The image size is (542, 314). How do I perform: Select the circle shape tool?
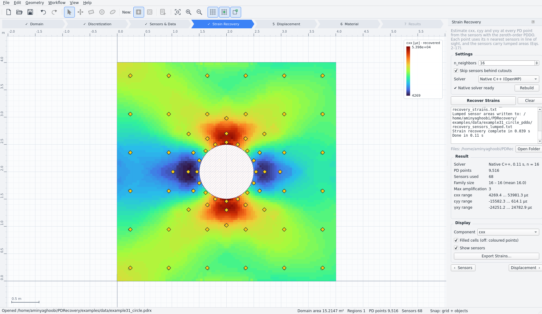[102, 12]
